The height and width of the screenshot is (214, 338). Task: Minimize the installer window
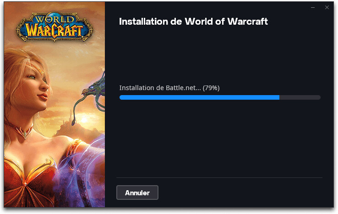tap(313, 7)
